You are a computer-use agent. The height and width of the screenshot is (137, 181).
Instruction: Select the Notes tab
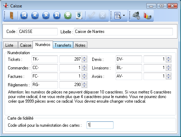(x=80, y=45)
